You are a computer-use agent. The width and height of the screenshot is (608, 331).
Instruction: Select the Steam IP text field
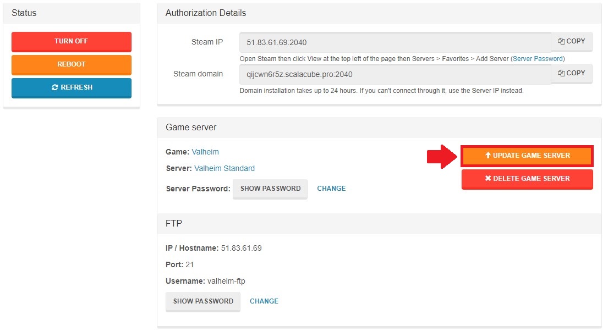395,42
